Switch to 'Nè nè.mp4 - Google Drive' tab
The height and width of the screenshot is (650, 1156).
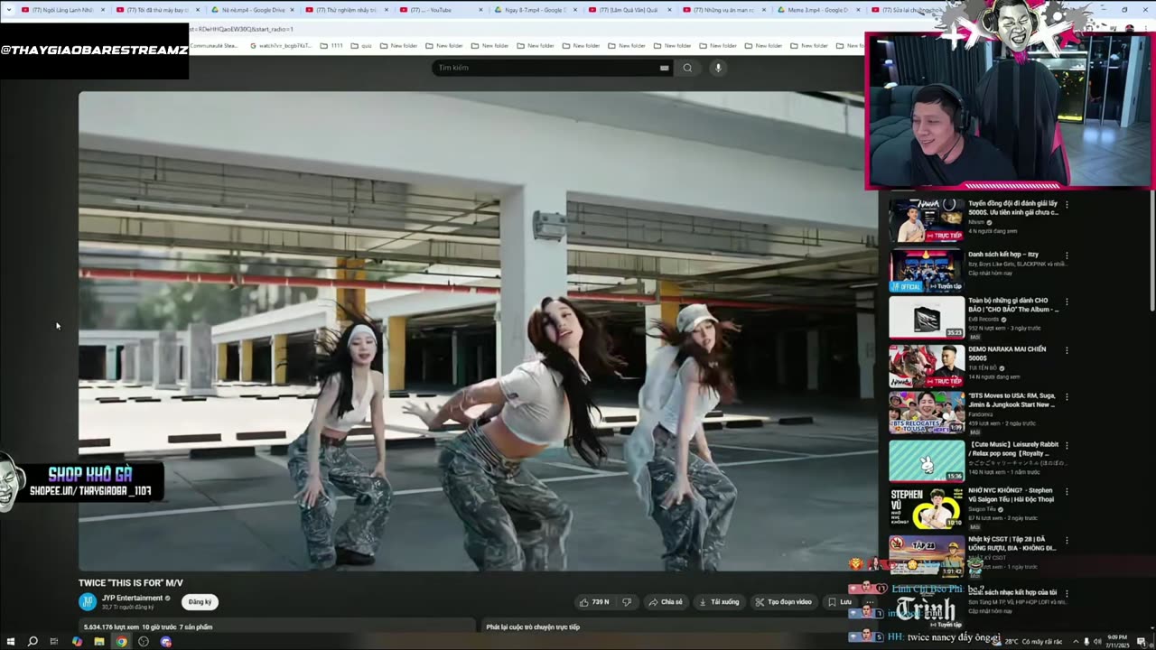point(253,10)
